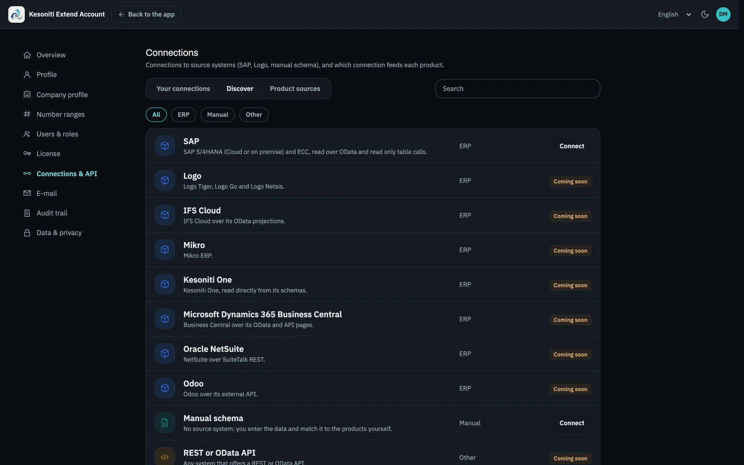Click Connections & API link icon

coord(27,173)
